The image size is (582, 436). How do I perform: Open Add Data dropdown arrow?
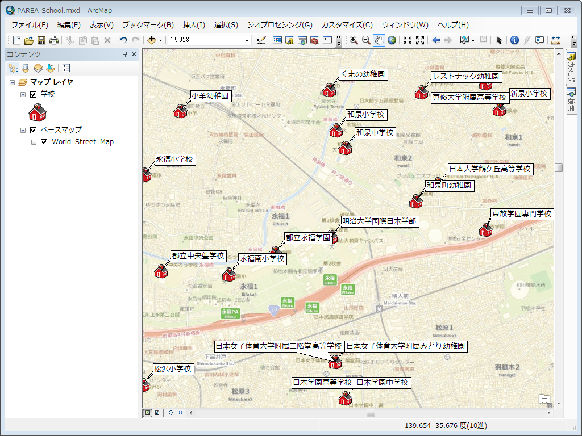[160, 40]
